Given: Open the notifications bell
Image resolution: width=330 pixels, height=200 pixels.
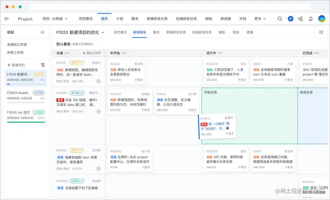Looking at the screenshot, I should pos(311,19).
